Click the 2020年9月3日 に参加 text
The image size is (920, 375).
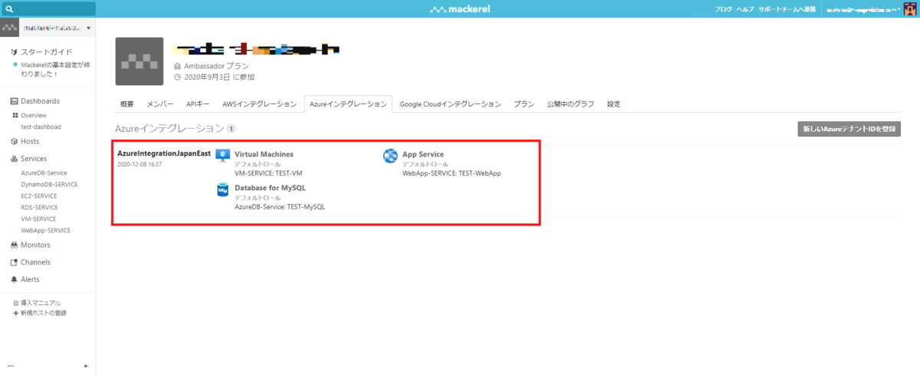click(x=219, y=77)
